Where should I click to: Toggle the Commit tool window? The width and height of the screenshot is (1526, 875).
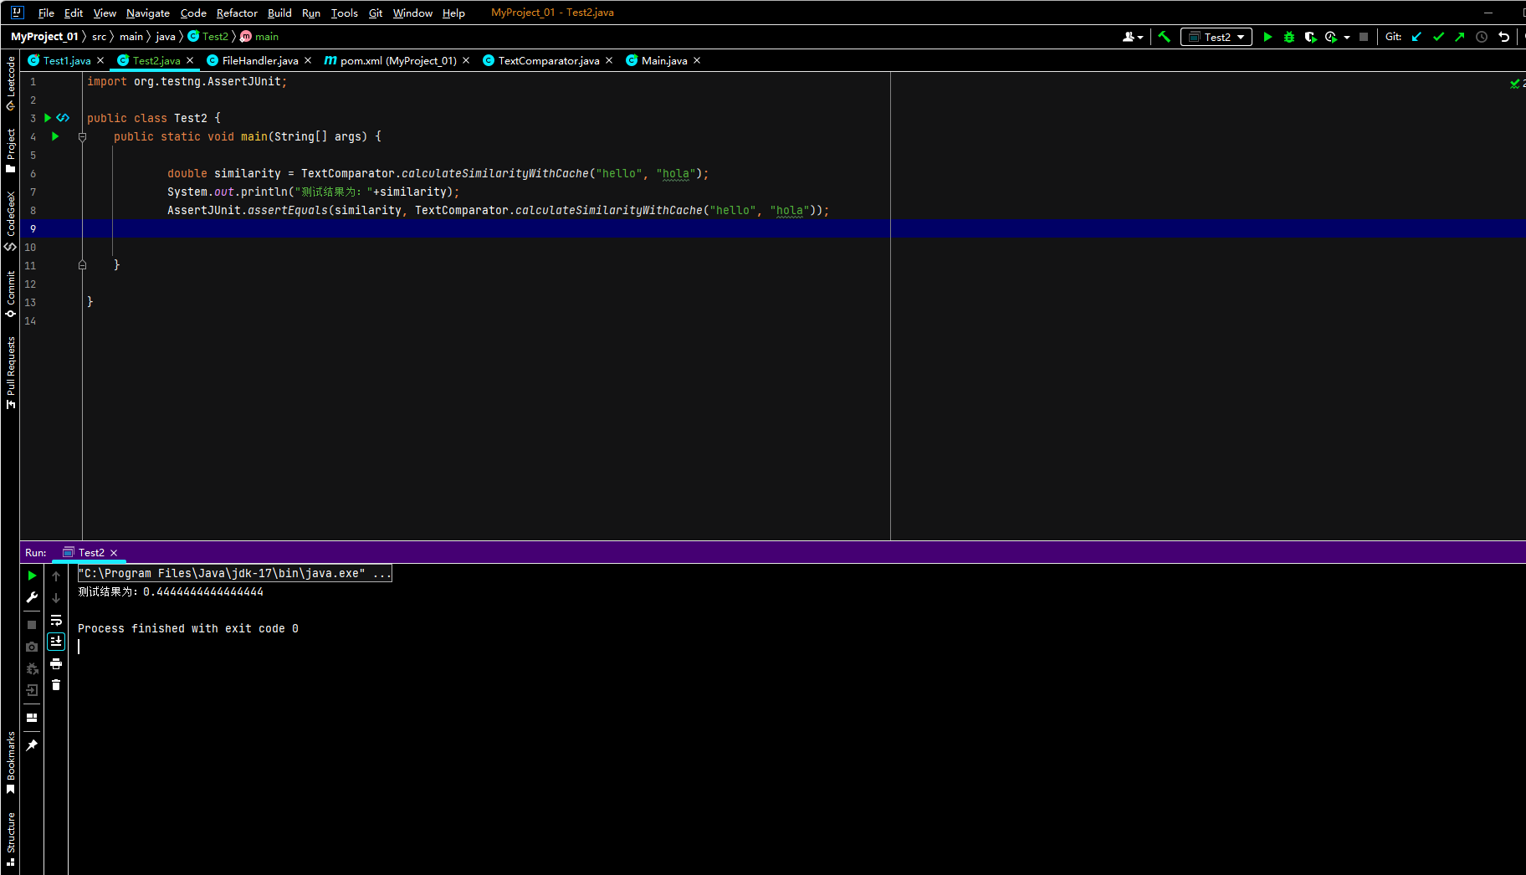[11, 294]
